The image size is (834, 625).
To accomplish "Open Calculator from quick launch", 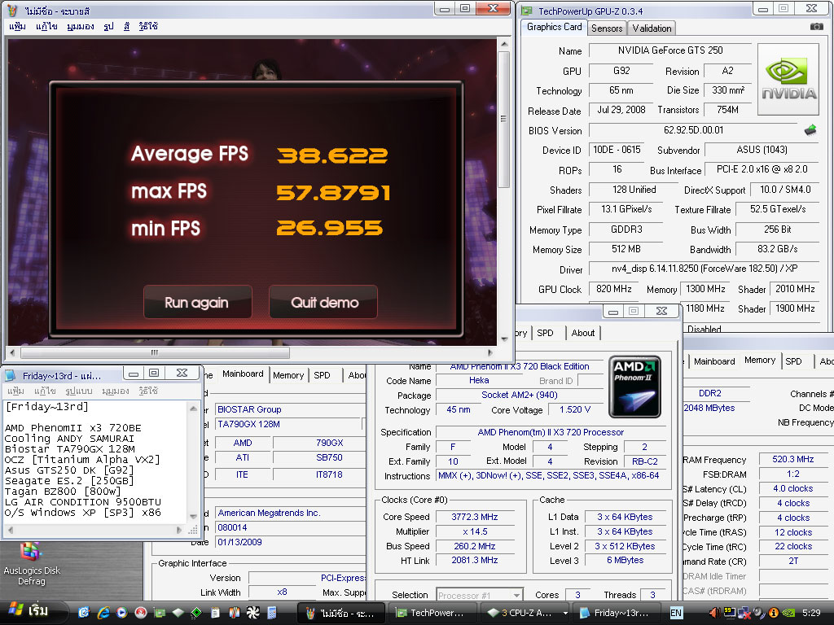I will pyautogui.click(x=272, y=613).
